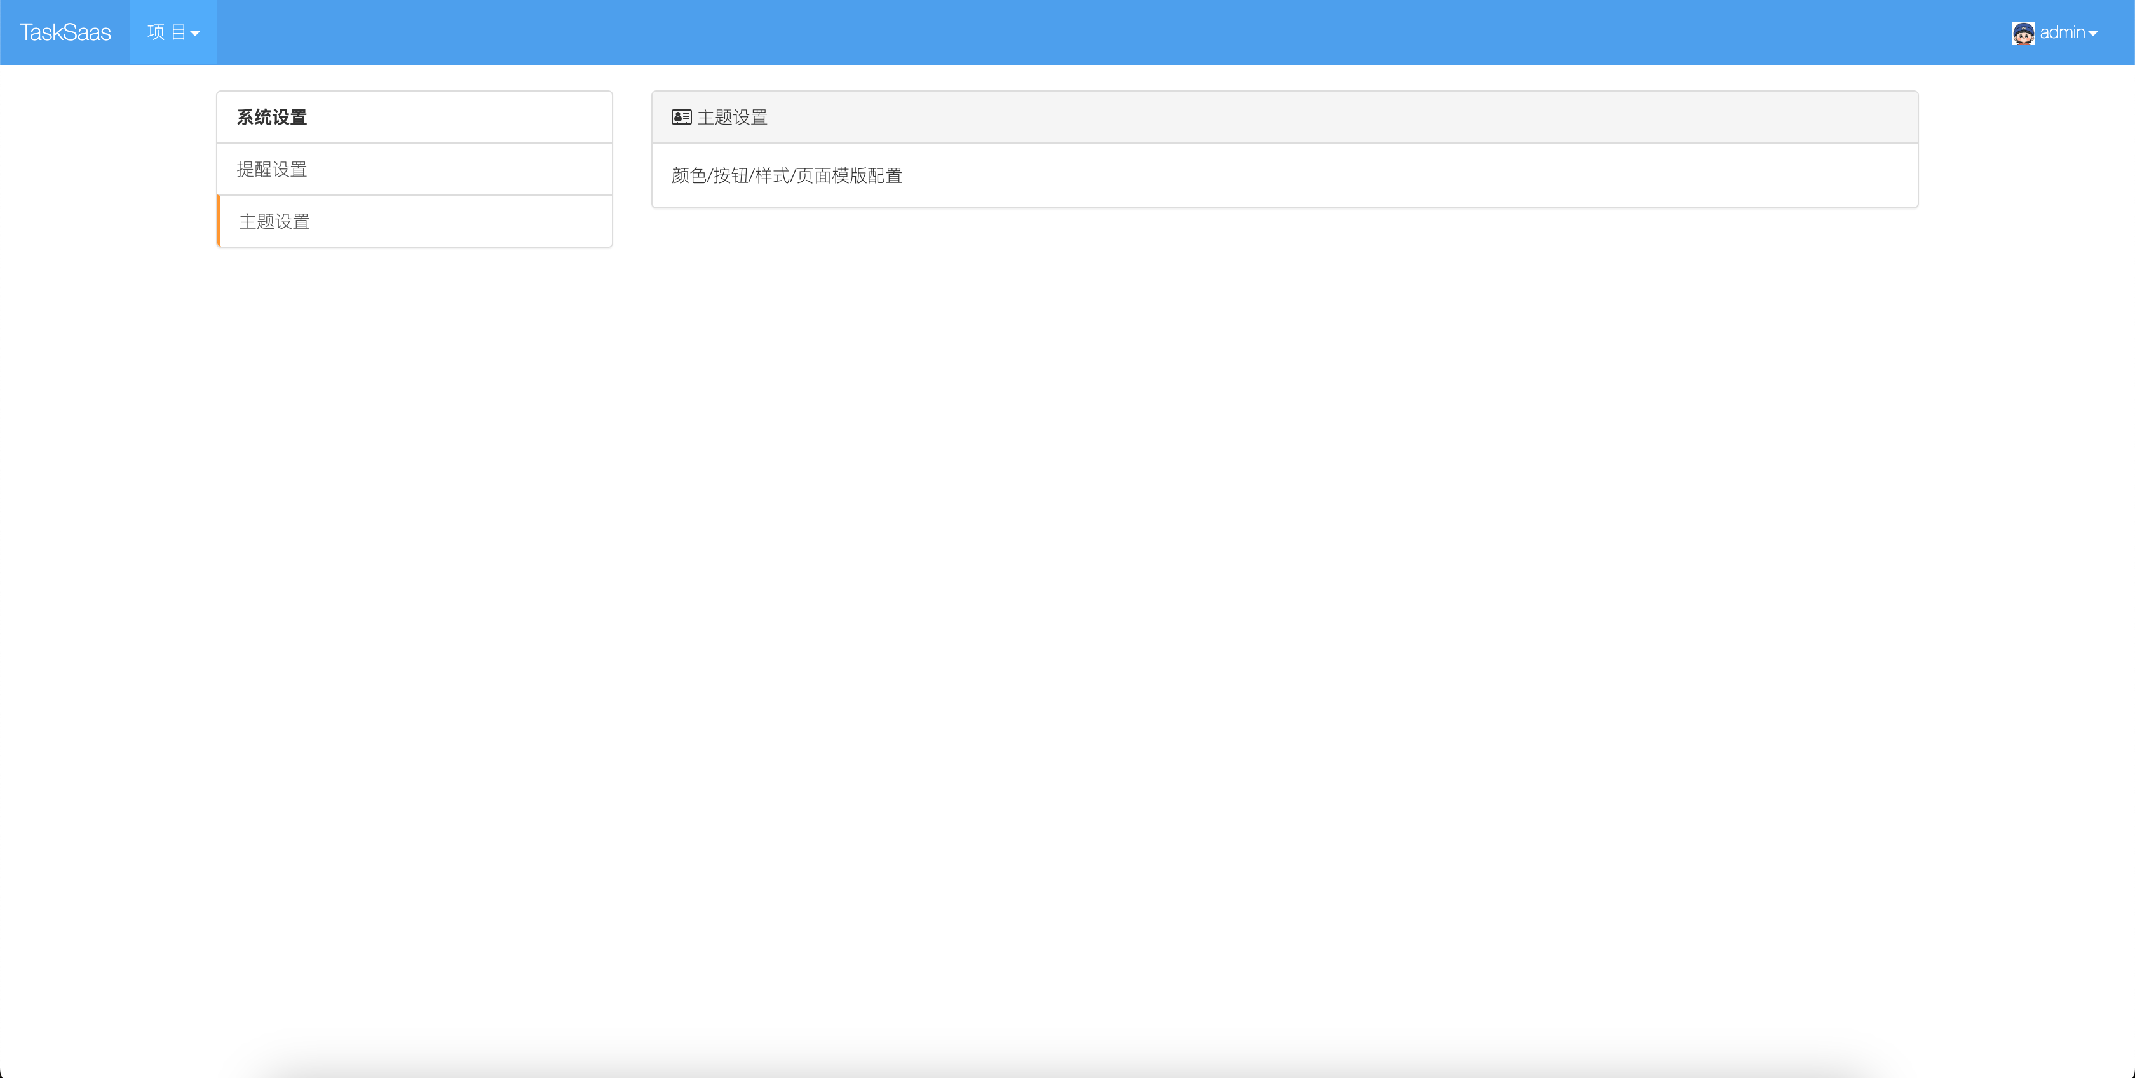The width and height of the screenshot is (2135, 1078).
Task: Click the admin avatar icon
Action: click(x=2023, y=33)
